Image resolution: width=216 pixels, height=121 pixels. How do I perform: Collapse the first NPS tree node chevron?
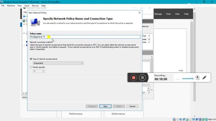24,24
